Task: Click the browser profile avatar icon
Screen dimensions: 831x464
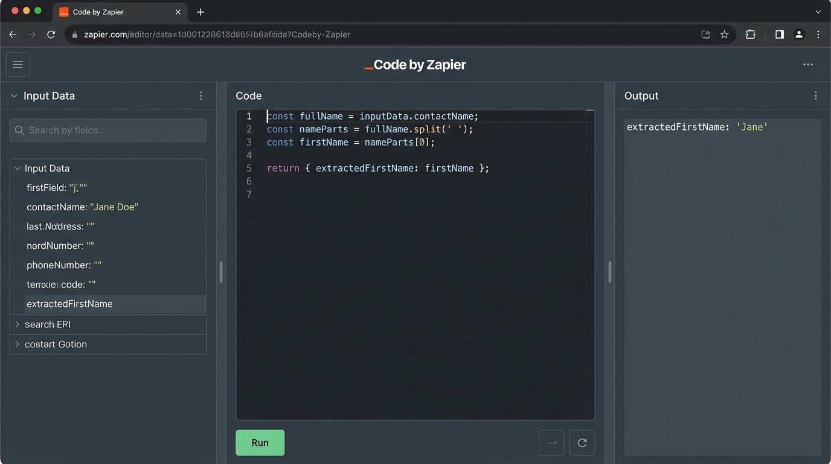Action: point(798,34)
